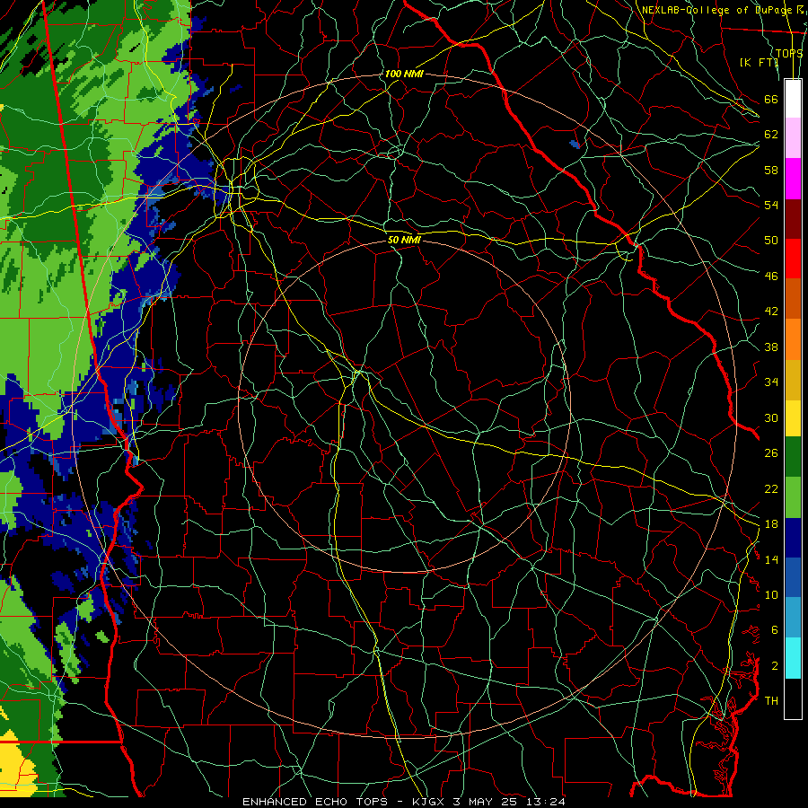Click the '14' legend value
Image resolution: width=808 pixels, height=808 pixels.
pyautogui.click(x=771, y=559)
